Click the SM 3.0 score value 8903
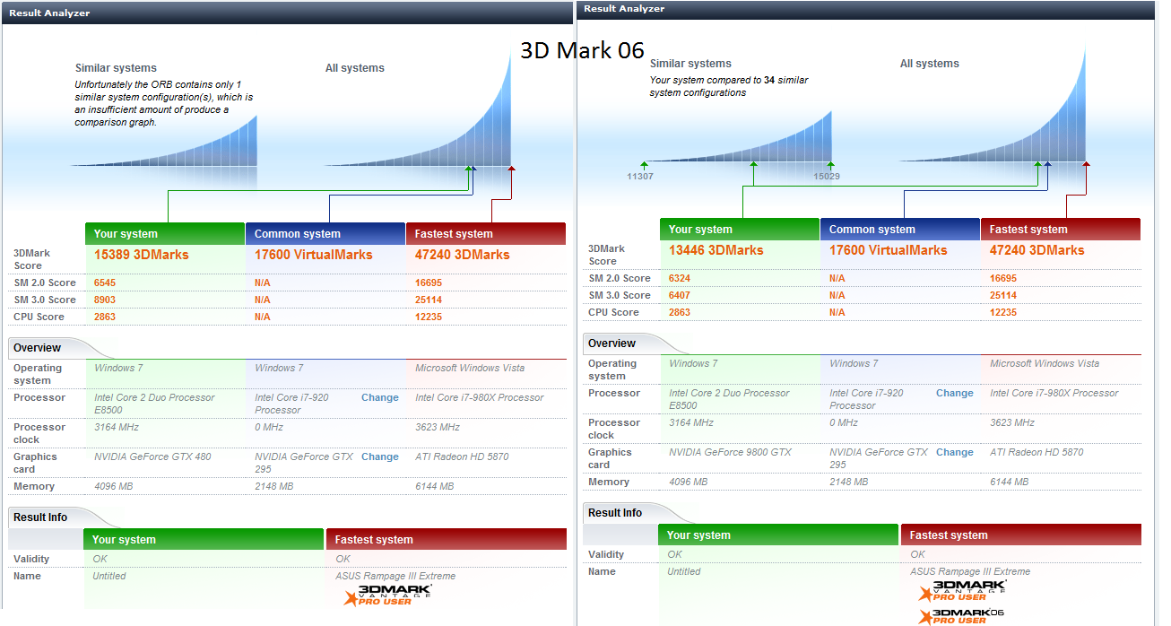The image size is (1171, 626). click(105, 300)
